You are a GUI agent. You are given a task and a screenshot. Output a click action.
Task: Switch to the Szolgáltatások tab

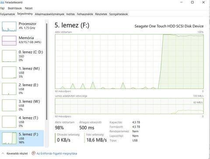119,14
